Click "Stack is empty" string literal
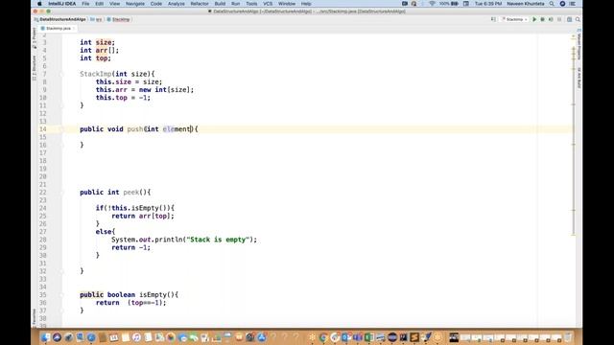The width and height of the screenshot is (614, 345). coord(218,240)
